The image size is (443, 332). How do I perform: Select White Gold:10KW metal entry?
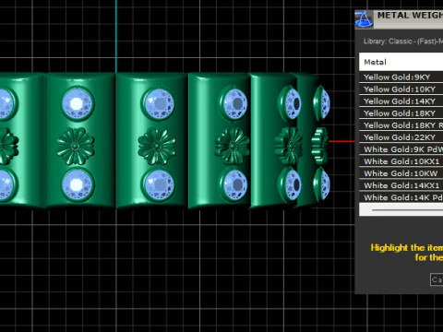point(401,173)
